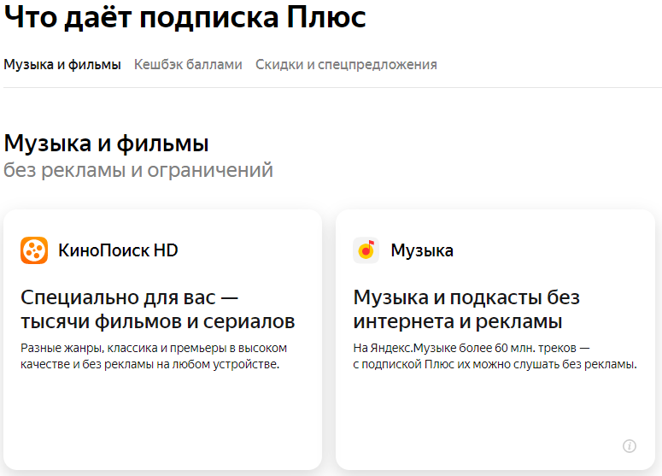This screenshot has width=662, height=476.
Task: Click the Что даёт подписка Плюс page title
Action: (x=185, y=17)
